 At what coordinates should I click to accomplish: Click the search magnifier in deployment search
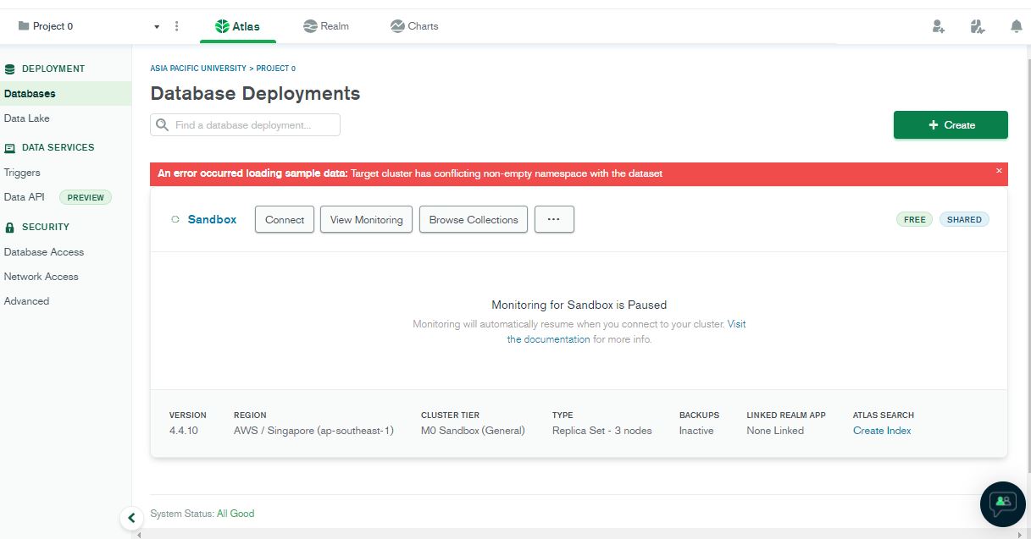162,124
